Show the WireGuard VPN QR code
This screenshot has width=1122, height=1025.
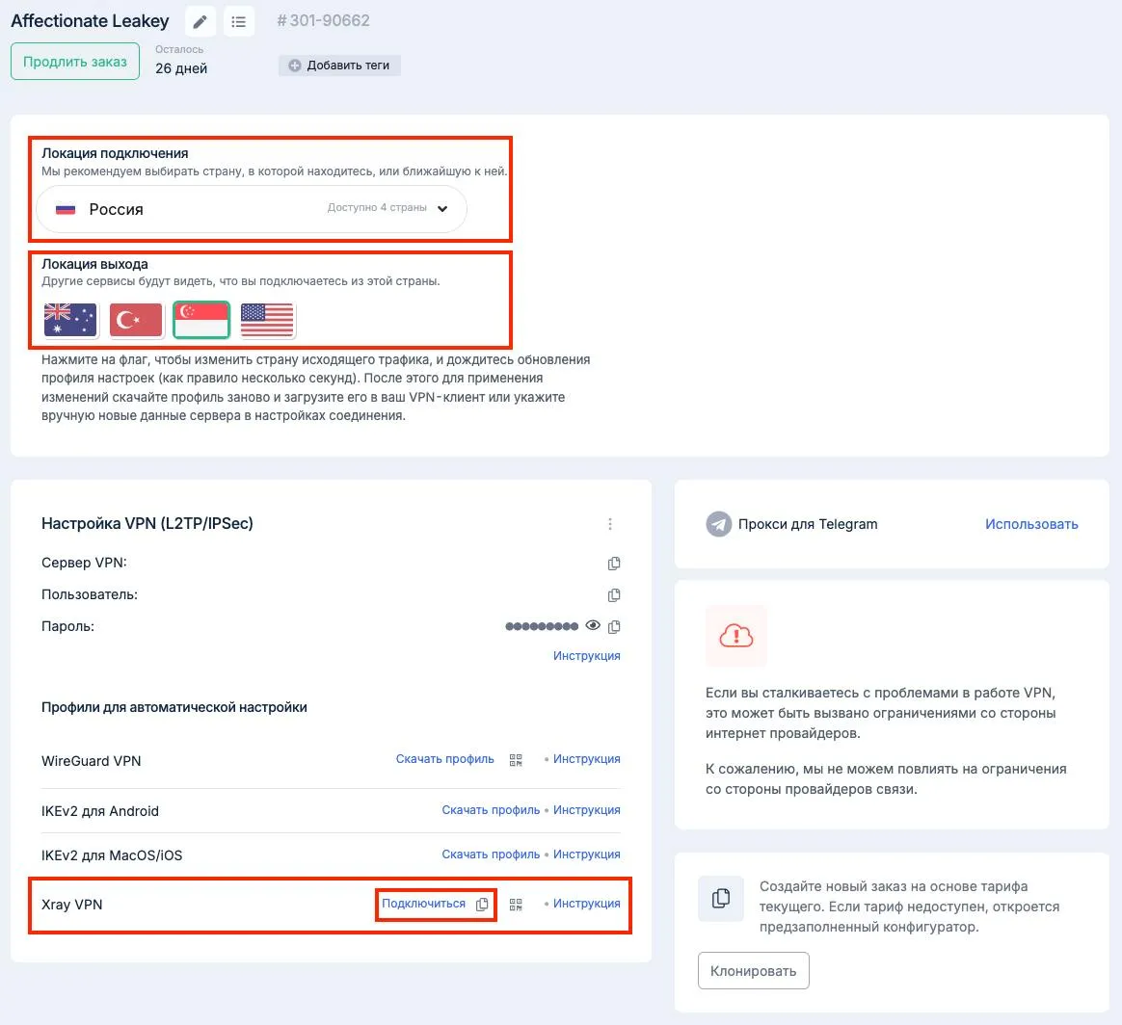tap(516, 760)
